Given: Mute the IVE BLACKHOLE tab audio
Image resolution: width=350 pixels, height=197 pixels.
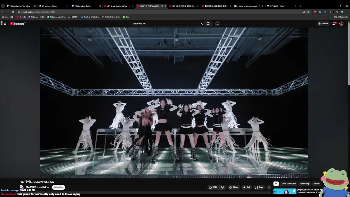Looking at the screenshot, I should (x=162, y=6).
